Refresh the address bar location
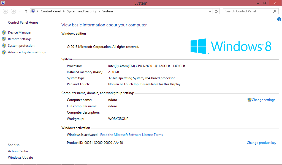The image size is (282, 165). tap(216, 11)
